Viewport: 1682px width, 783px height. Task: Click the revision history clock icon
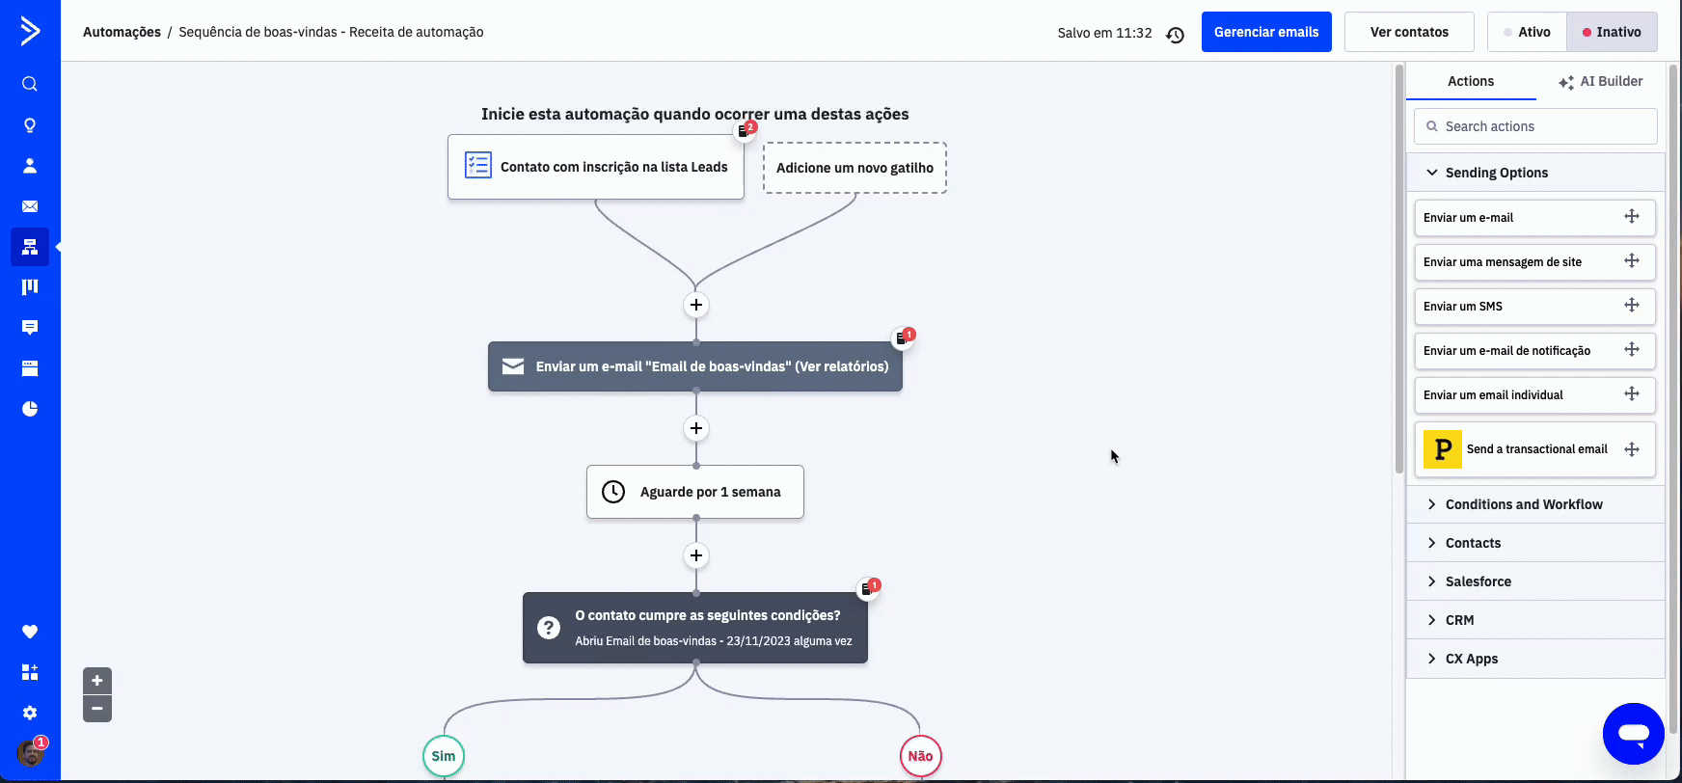(1175, 34)
